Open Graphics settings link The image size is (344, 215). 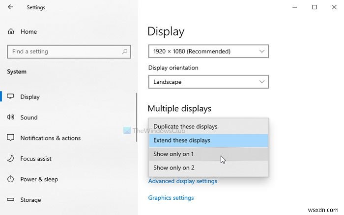click(x=171, y=198)
